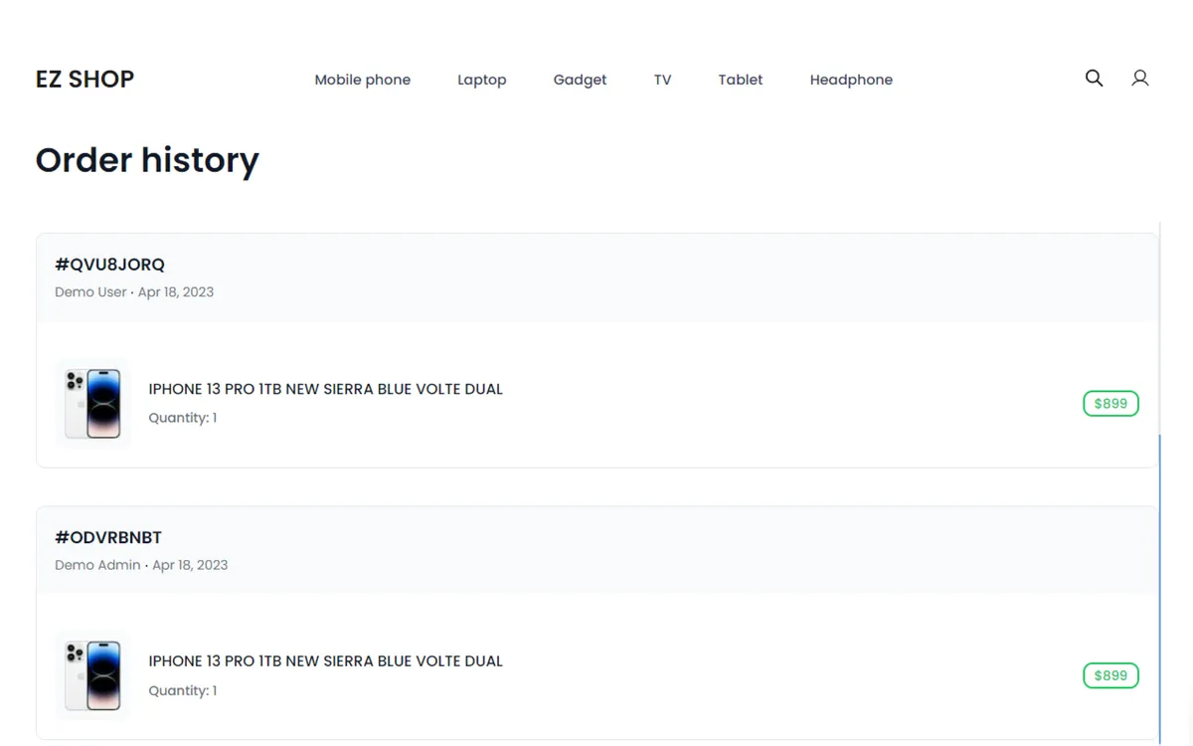Click the Order history heading
This screenshot has width=1193, height=746.
coord(147,160)
